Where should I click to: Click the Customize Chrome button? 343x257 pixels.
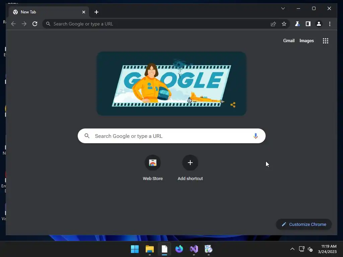[304, 224]
